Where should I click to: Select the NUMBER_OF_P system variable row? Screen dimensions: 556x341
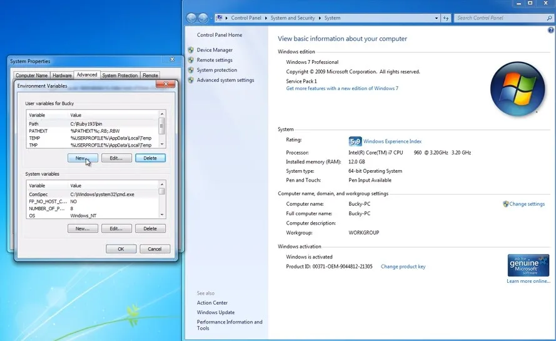pos(93,208)
